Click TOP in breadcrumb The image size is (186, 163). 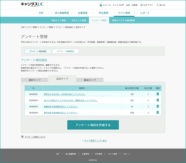coord(23,27)
